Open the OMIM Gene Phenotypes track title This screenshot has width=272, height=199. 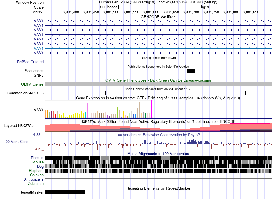point(158,80)
